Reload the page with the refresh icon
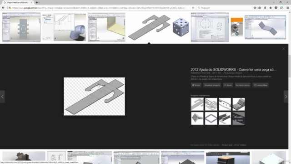This screenshot has height=164, width=291. click(x=193, y=8)
